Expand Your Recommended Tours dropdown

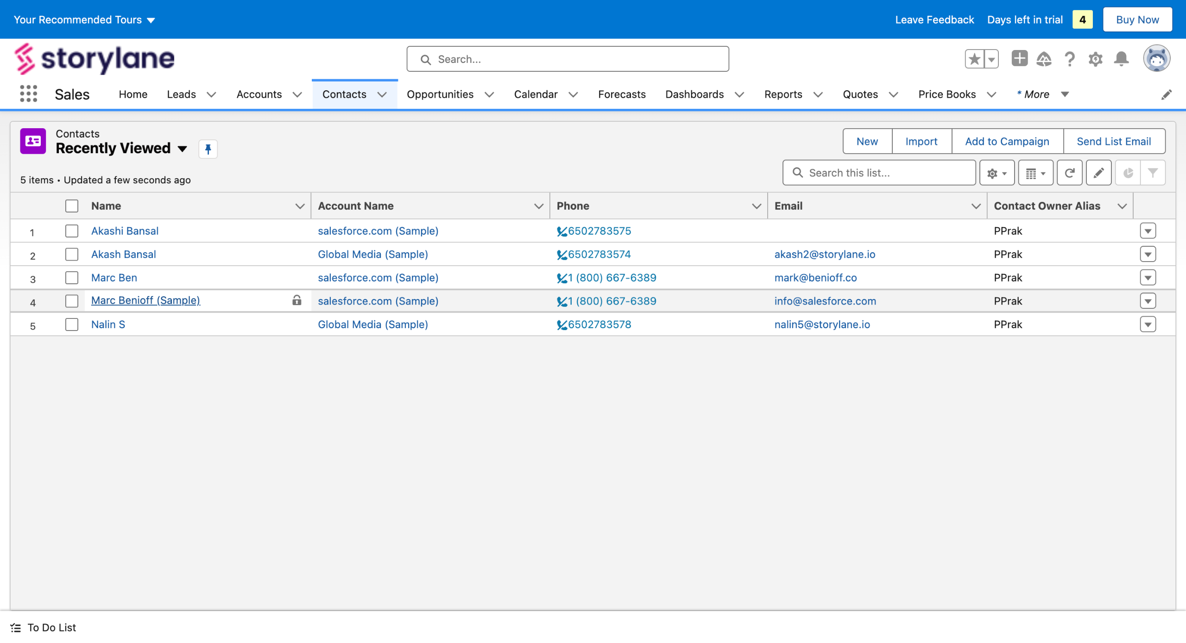click(x=85, y=19)
